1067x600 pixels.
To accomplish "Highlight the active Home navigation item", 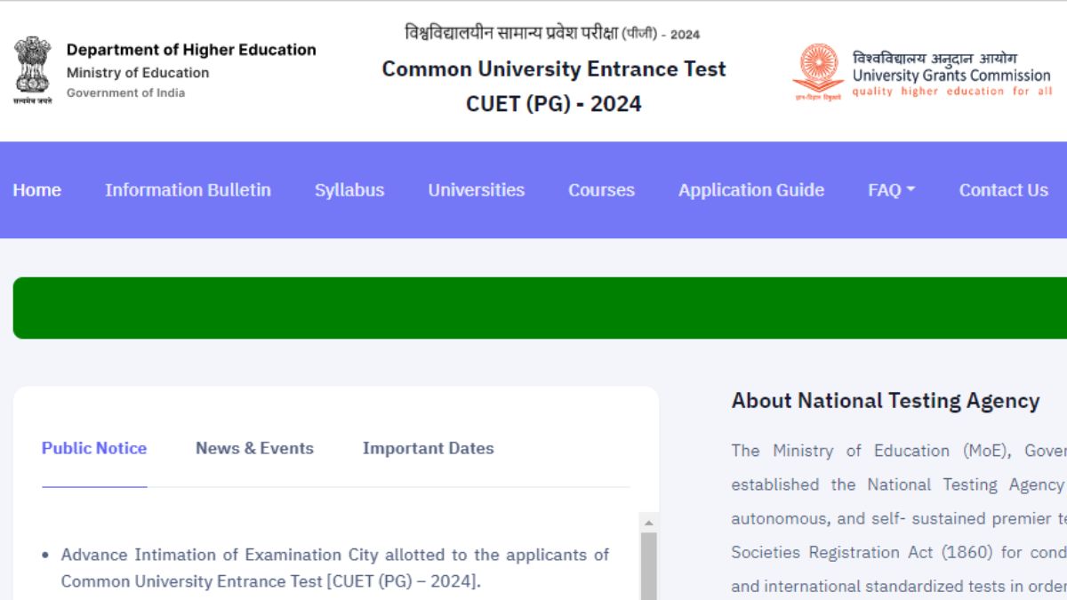I will click(36, 189).
